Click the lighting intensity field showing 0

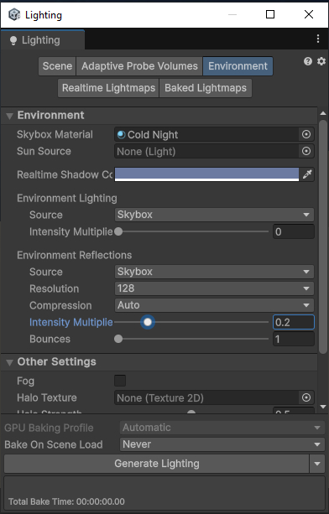pyautogui.click(x=294, y=231)
